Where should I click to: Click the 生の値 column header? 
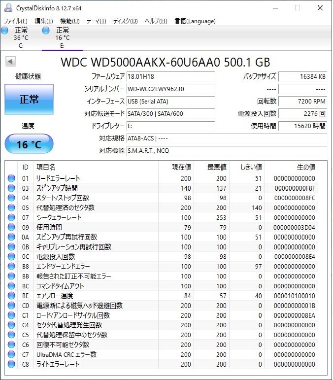point(291,167)
